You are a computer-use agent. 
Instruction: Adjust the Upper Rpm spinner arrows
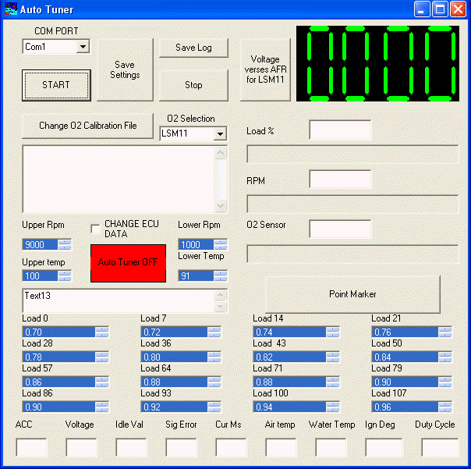click(65, 244)
